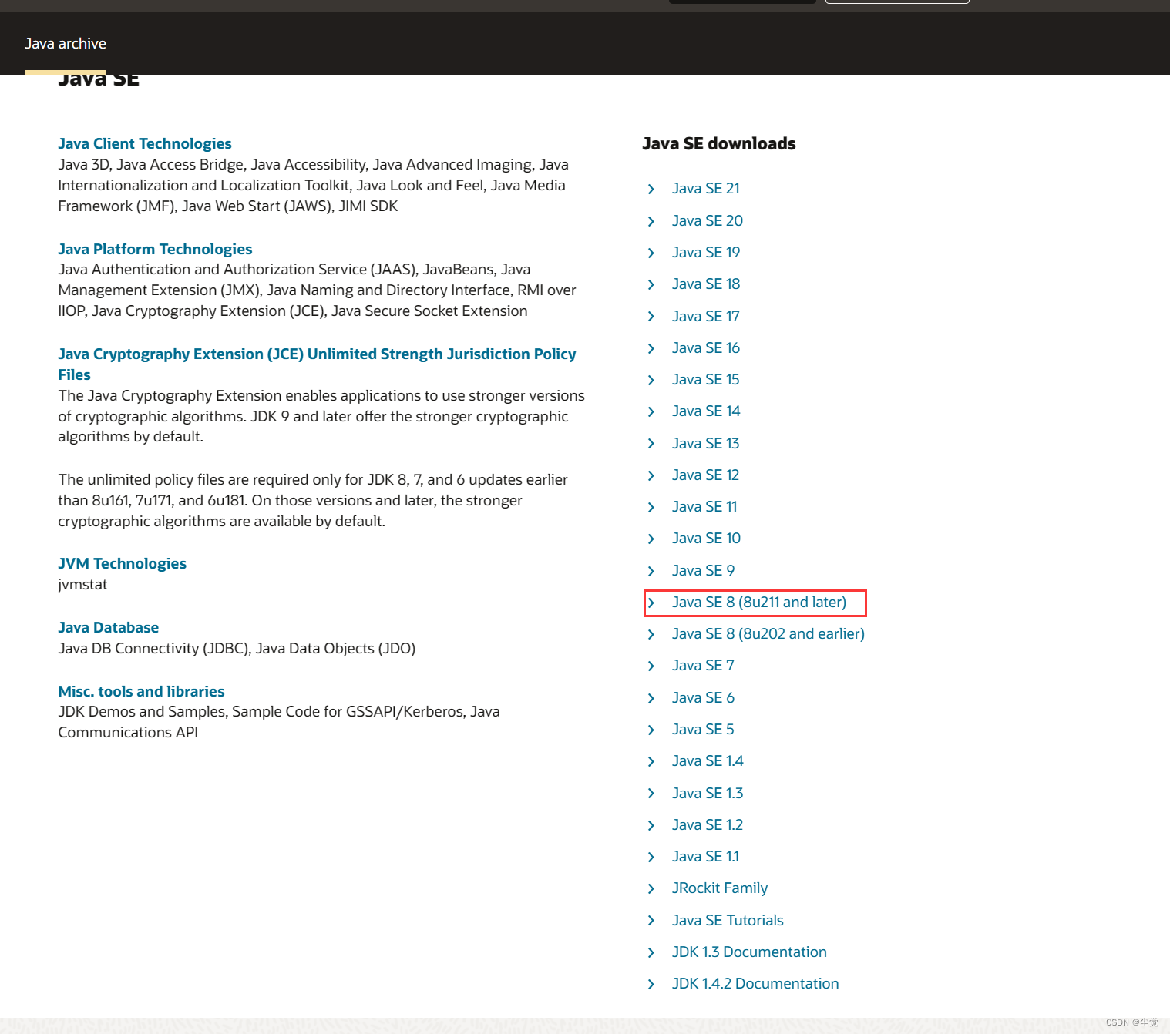The width and height of the screenshot is (1170, 1034).
Task: Open Java SE 10 downloads link
Action: click(x=706, y=538)
